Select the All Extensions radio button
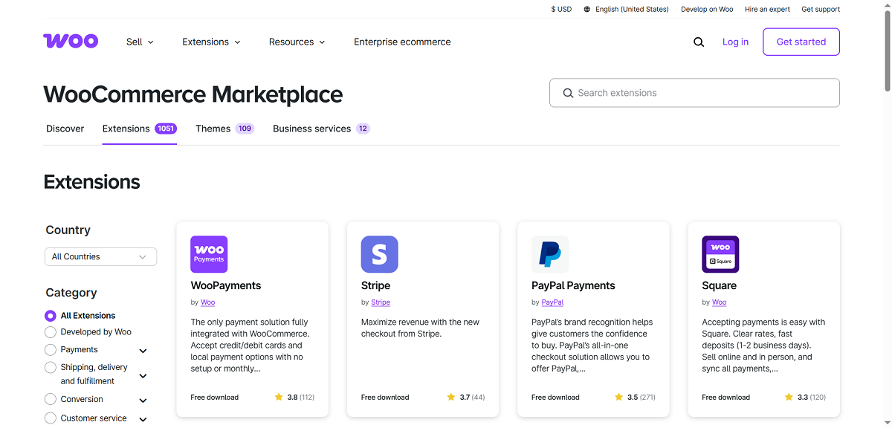The height and width of the screenshot is (428, 892). [x=51, y=316]
